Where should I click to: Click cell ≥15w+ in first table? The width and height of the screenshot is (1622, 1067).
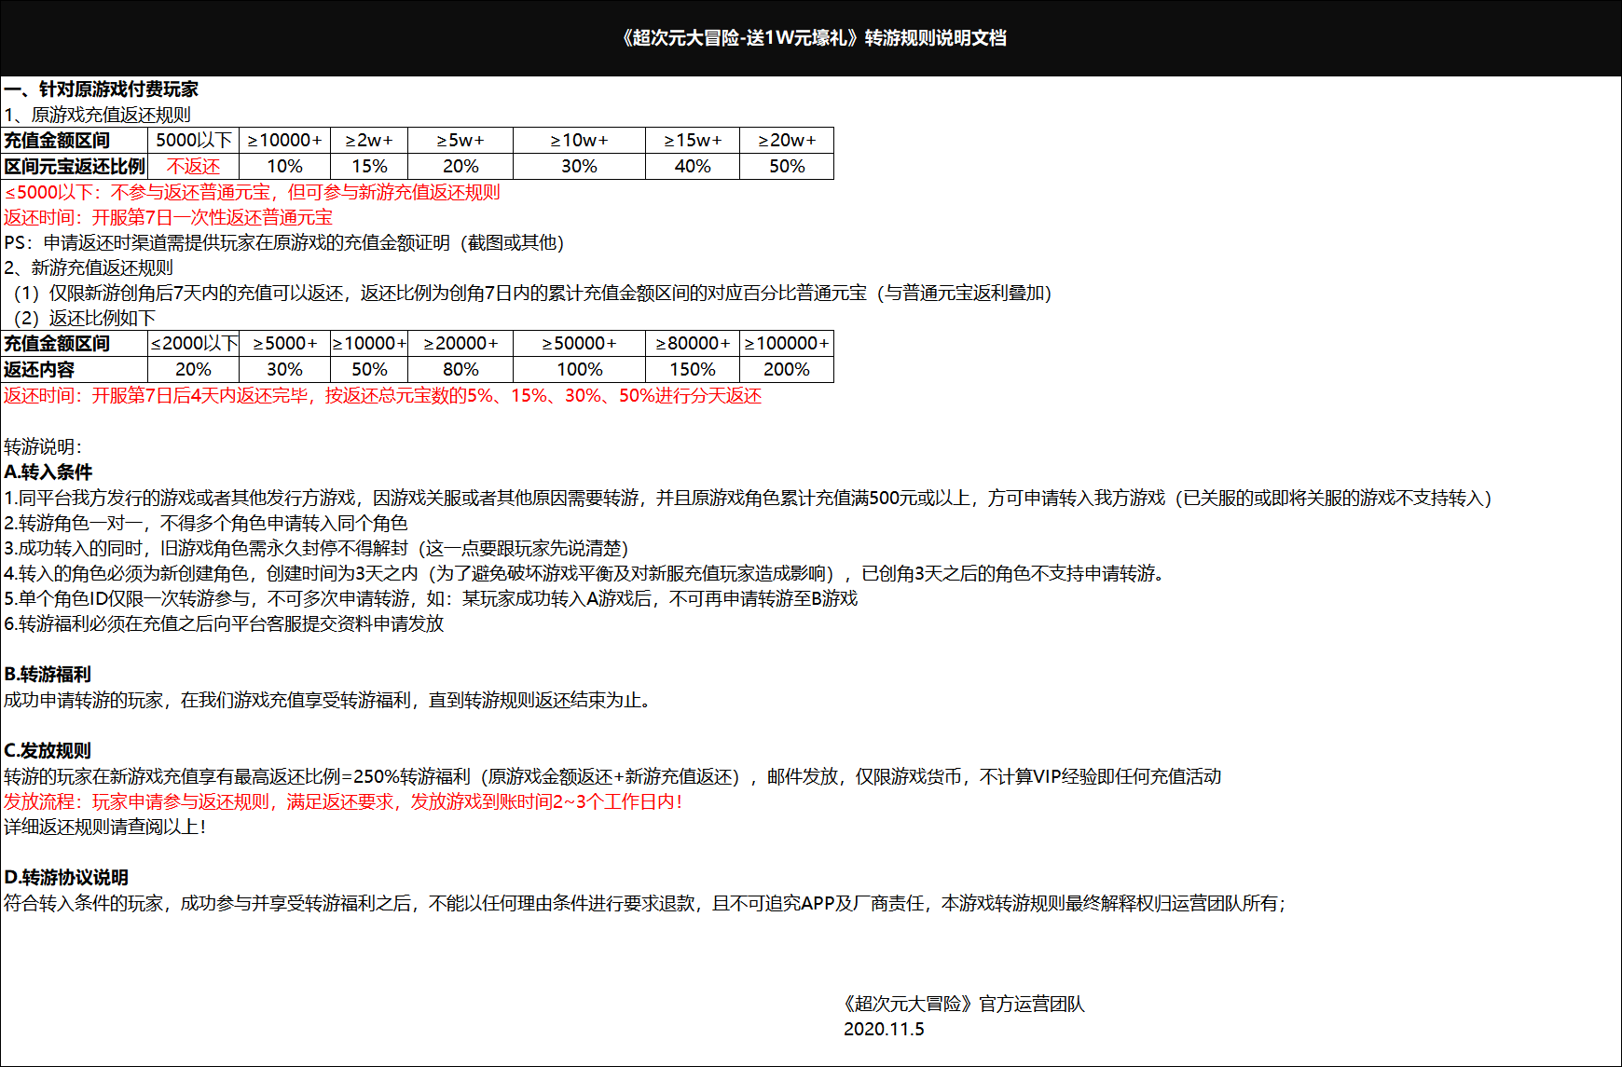tap(693, 140)
